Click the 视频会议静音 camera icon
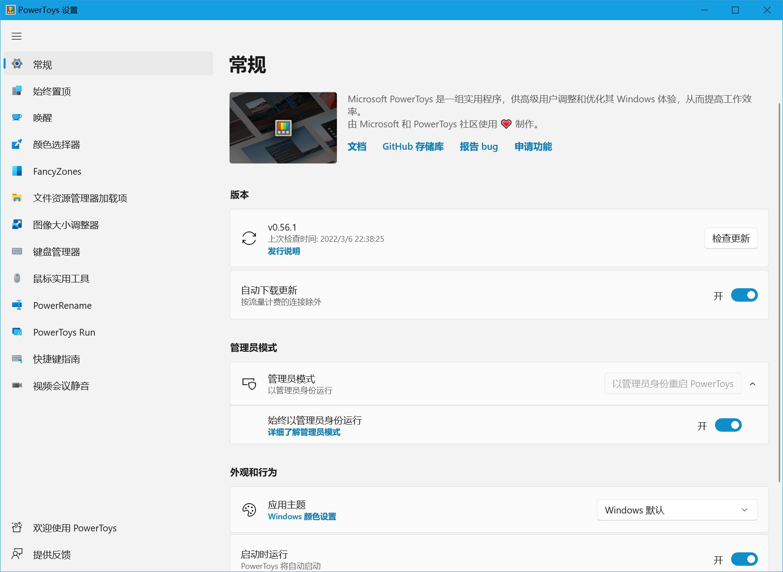 click(17, 386)
